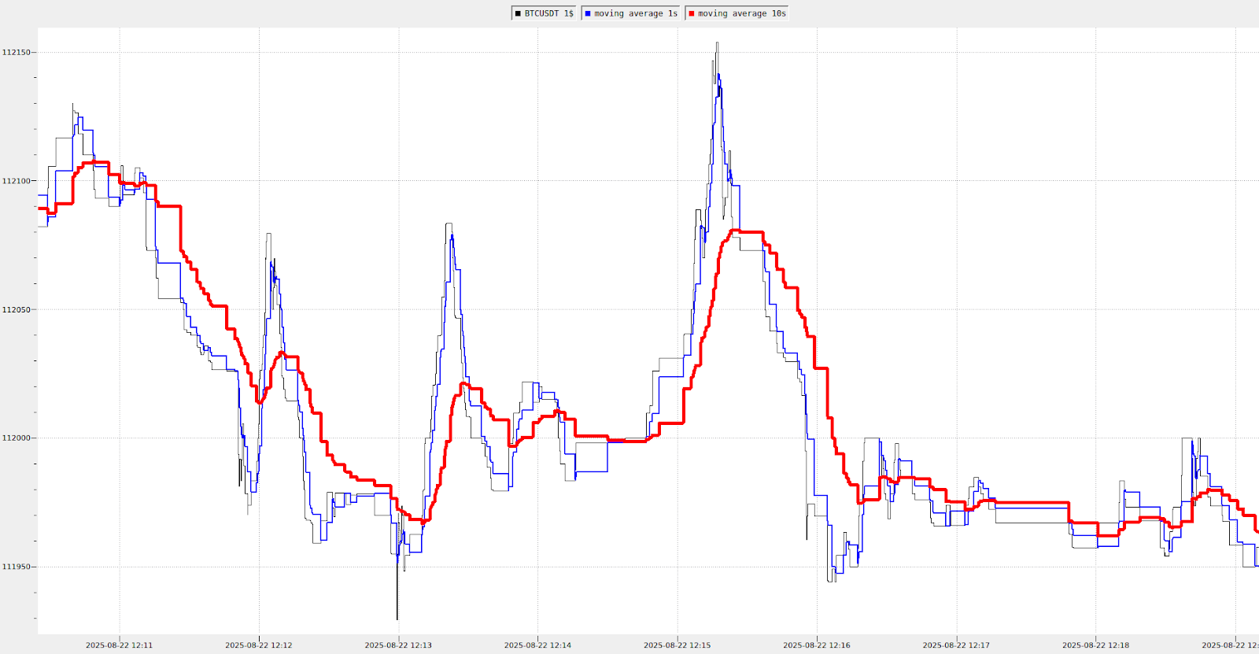Image resolution: width=1259 pixels, height=654 pixels.
Task: Select the 2025-08-22 12:13 time label
Action: 398,645
